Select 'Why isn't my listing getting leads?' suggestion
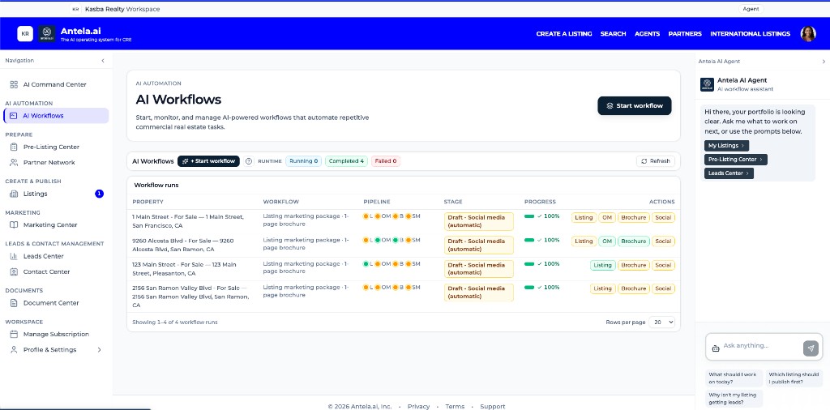 [x=734, y=399]
